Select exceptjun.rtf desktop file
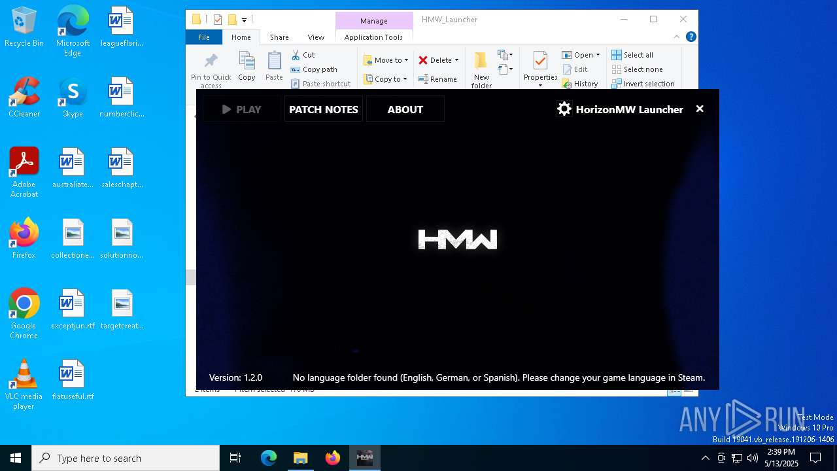This screenshot has height=471, width=837. coord(73,309)
